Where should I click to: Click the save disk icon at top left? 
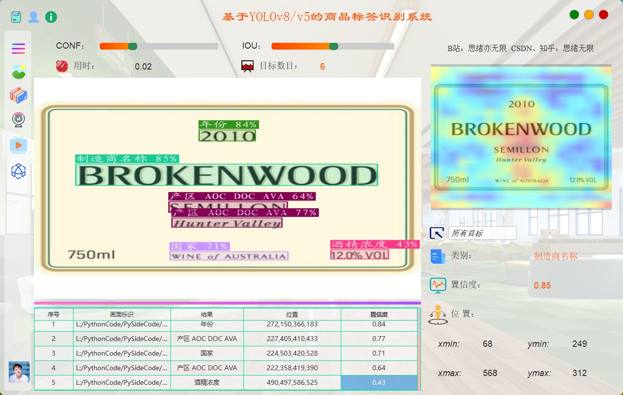(x=16, y=17)
